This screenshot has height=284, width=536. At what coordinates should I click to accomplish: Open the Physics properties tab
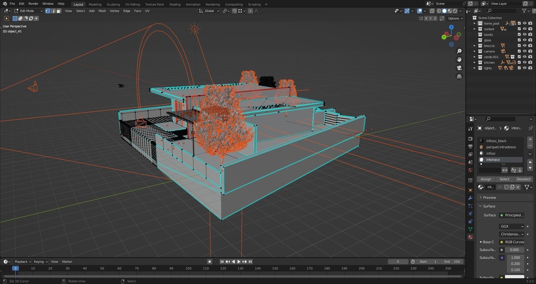point(470,214)
